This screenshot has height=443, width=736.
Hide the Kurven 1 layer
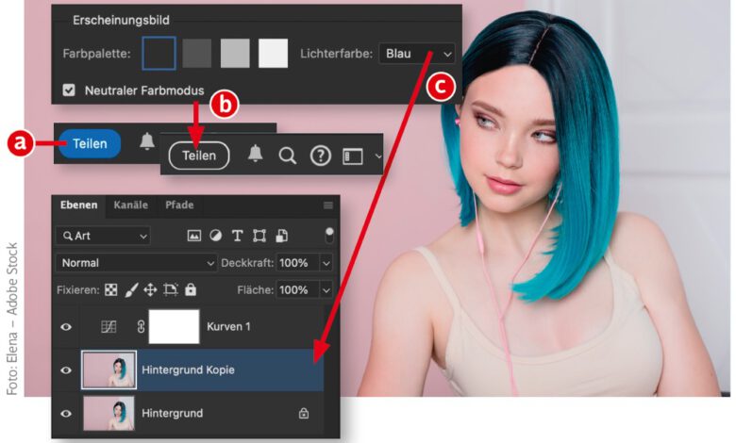coord(66,327)
